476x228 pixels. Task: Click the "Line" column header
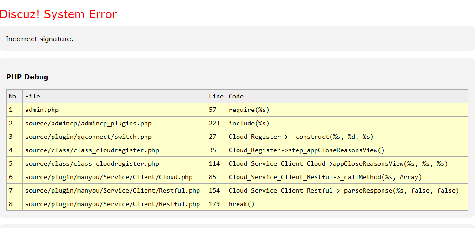pyautogui.click(x=216, y=97)
